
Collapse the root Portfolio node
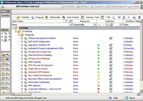(x=13, y=28)
